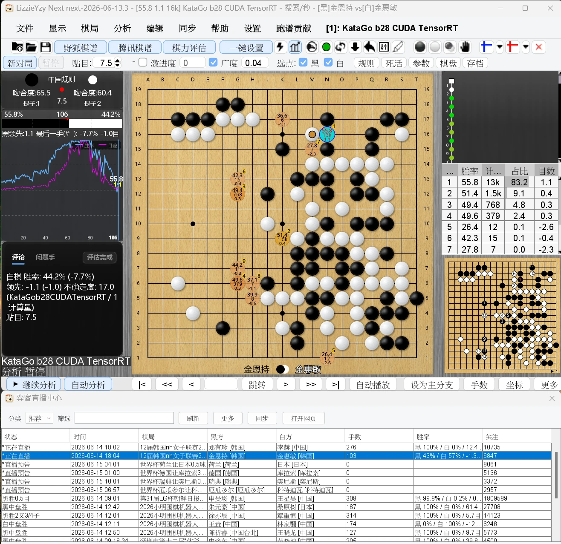Screen dimensions: 561x544
Task: Click the 刷新 refresh button
Action: tap(193, 418)
